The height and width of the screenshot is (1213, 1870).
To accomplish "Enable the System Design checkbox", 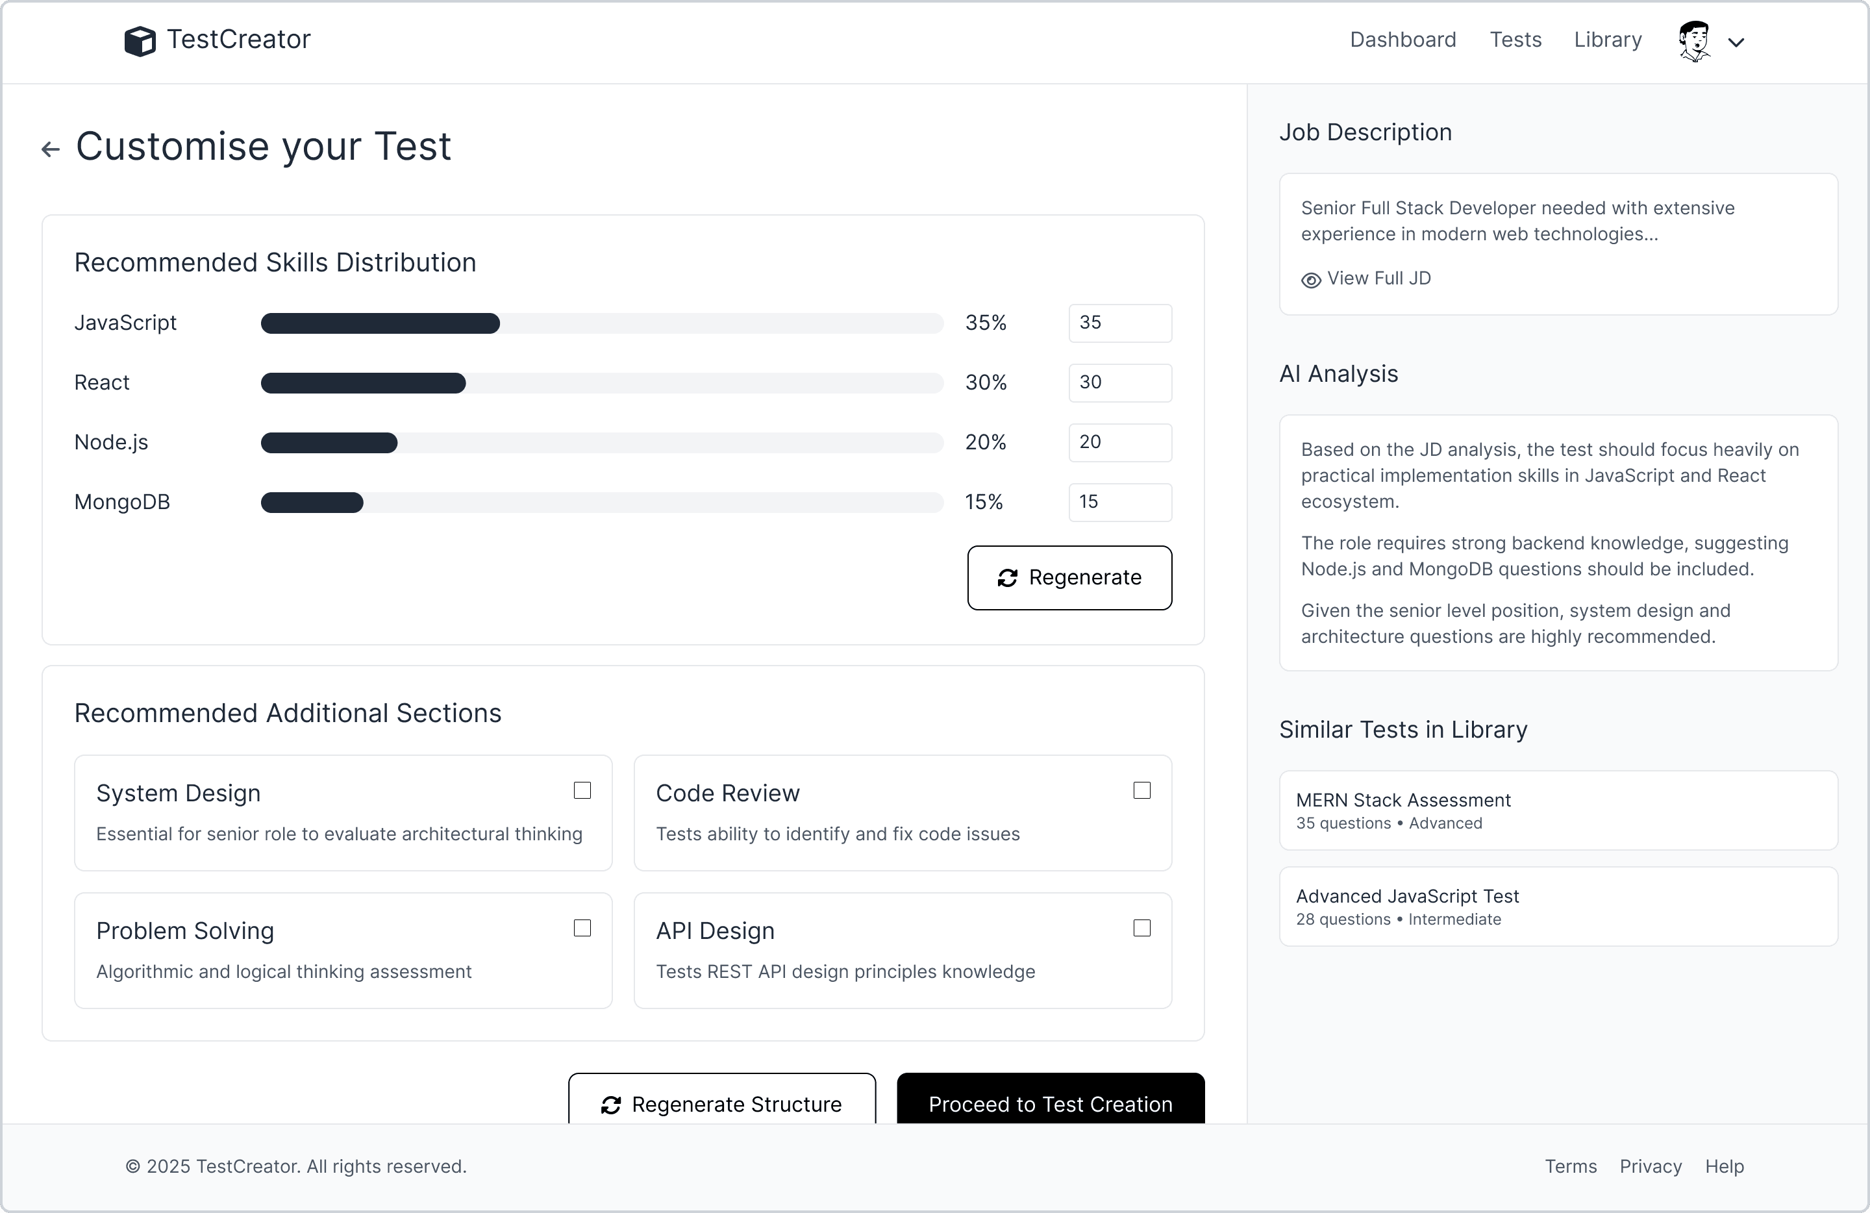I will pyautogui.click(x=582, y=790).
